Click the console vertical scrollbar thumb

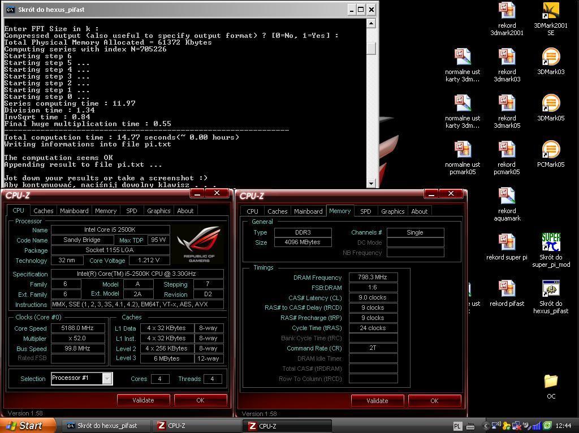pos(371,49)
